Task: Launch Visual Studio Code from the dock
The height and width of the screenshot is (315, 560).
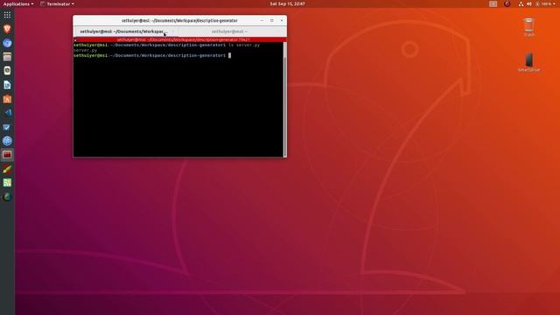Action: [x=7, y=113]
